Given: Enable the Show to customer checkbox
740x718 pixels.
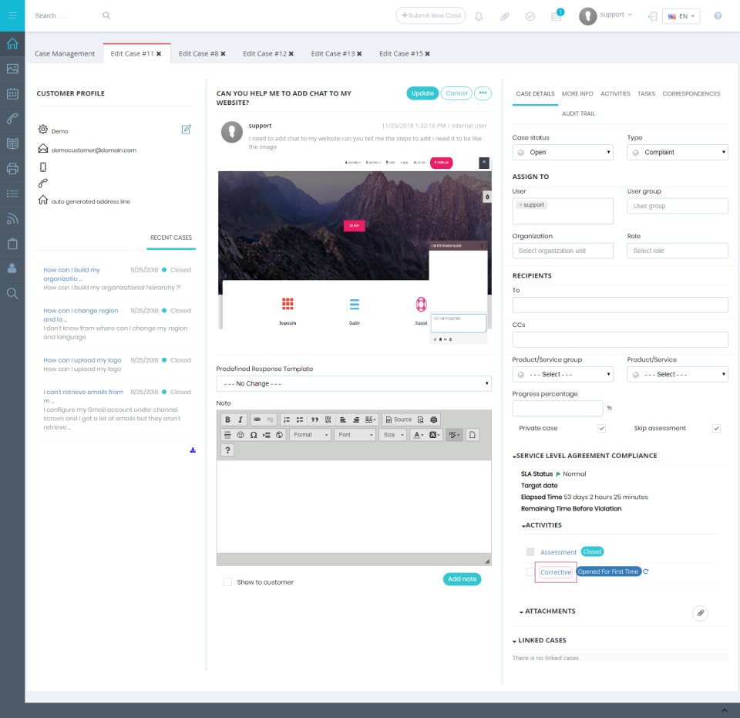Looking at the screenshot, I should 227,581.
